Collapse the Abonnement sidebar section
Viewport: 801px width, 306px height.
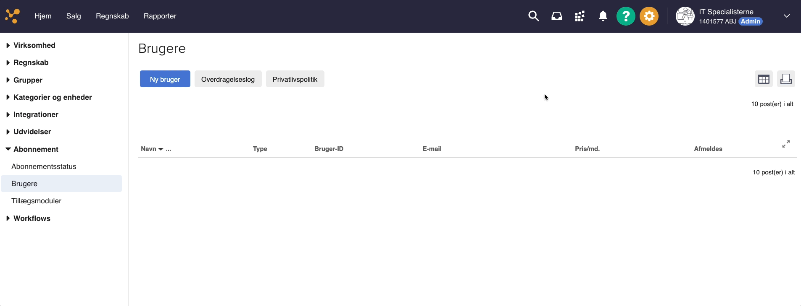(36, 149)
